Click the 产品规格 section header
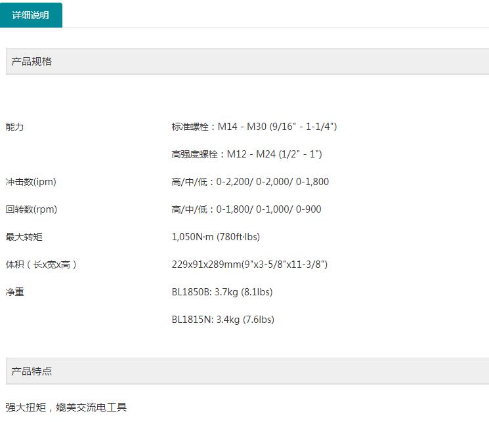The image size is (489, 422). tap(32, 62)
